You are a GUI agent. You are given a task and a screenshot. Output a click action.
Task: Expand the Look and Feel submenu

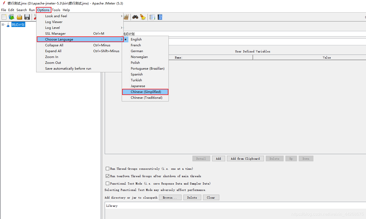click(80, 16)
